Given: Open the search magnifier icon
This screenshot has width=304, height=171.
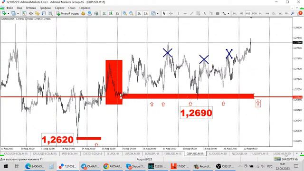Looking at the screenshot, I should [x=293, y=13].
